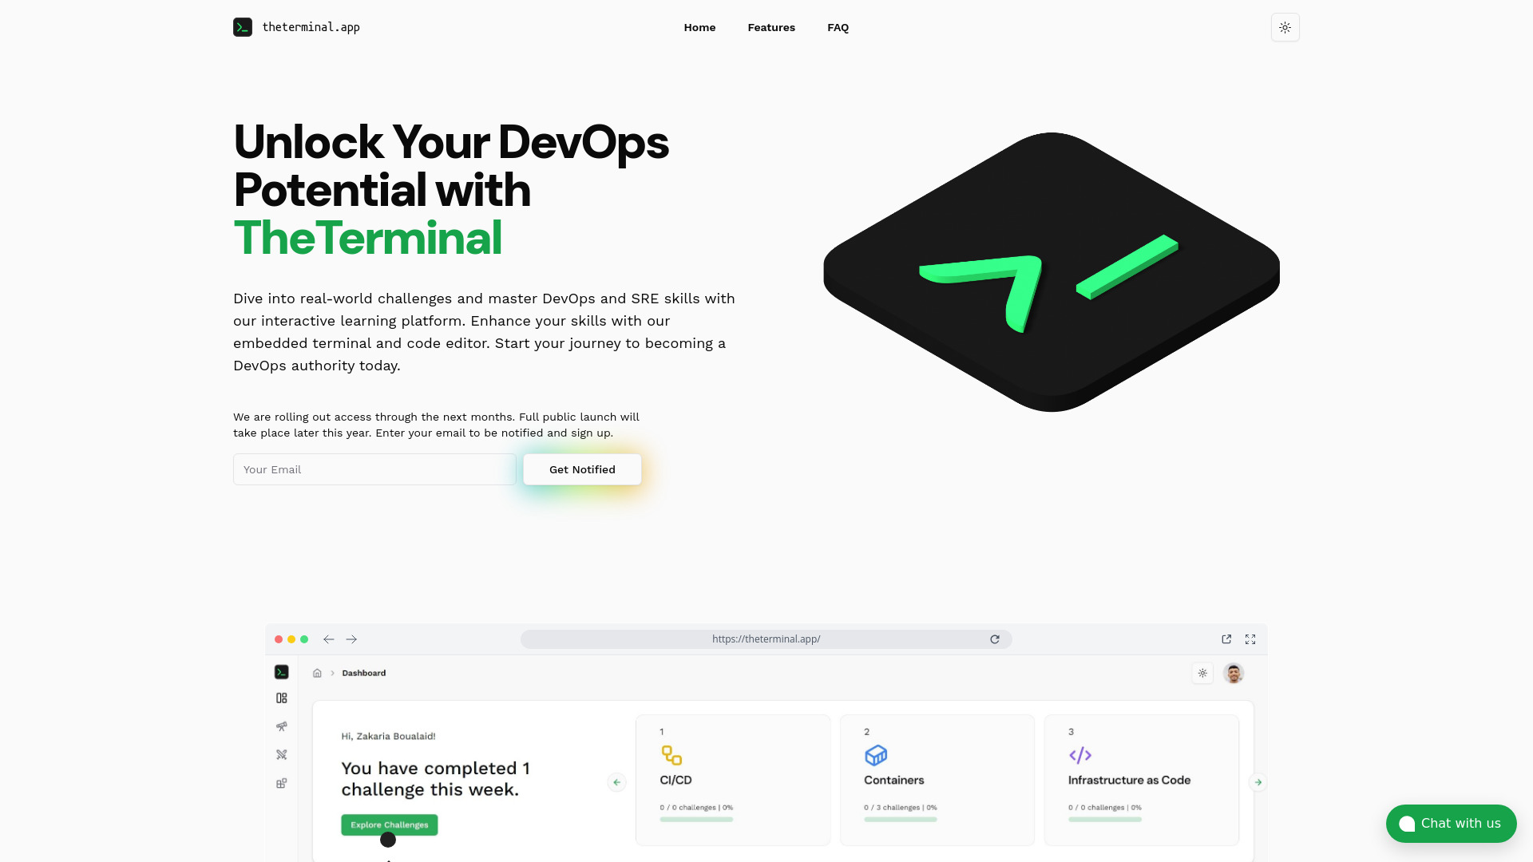This screenshot has width=1533, height=862.
Task: Open the Features navigation menu item
Action: (x=770, y=27)
